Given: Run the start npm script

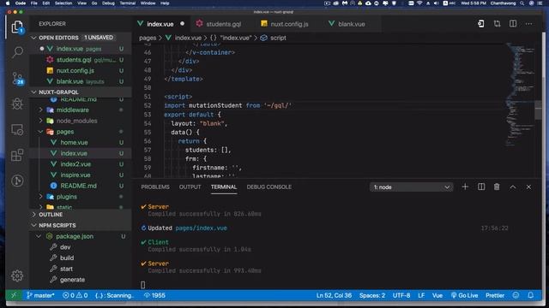Looking at the screenshot, I should [66, 269].
